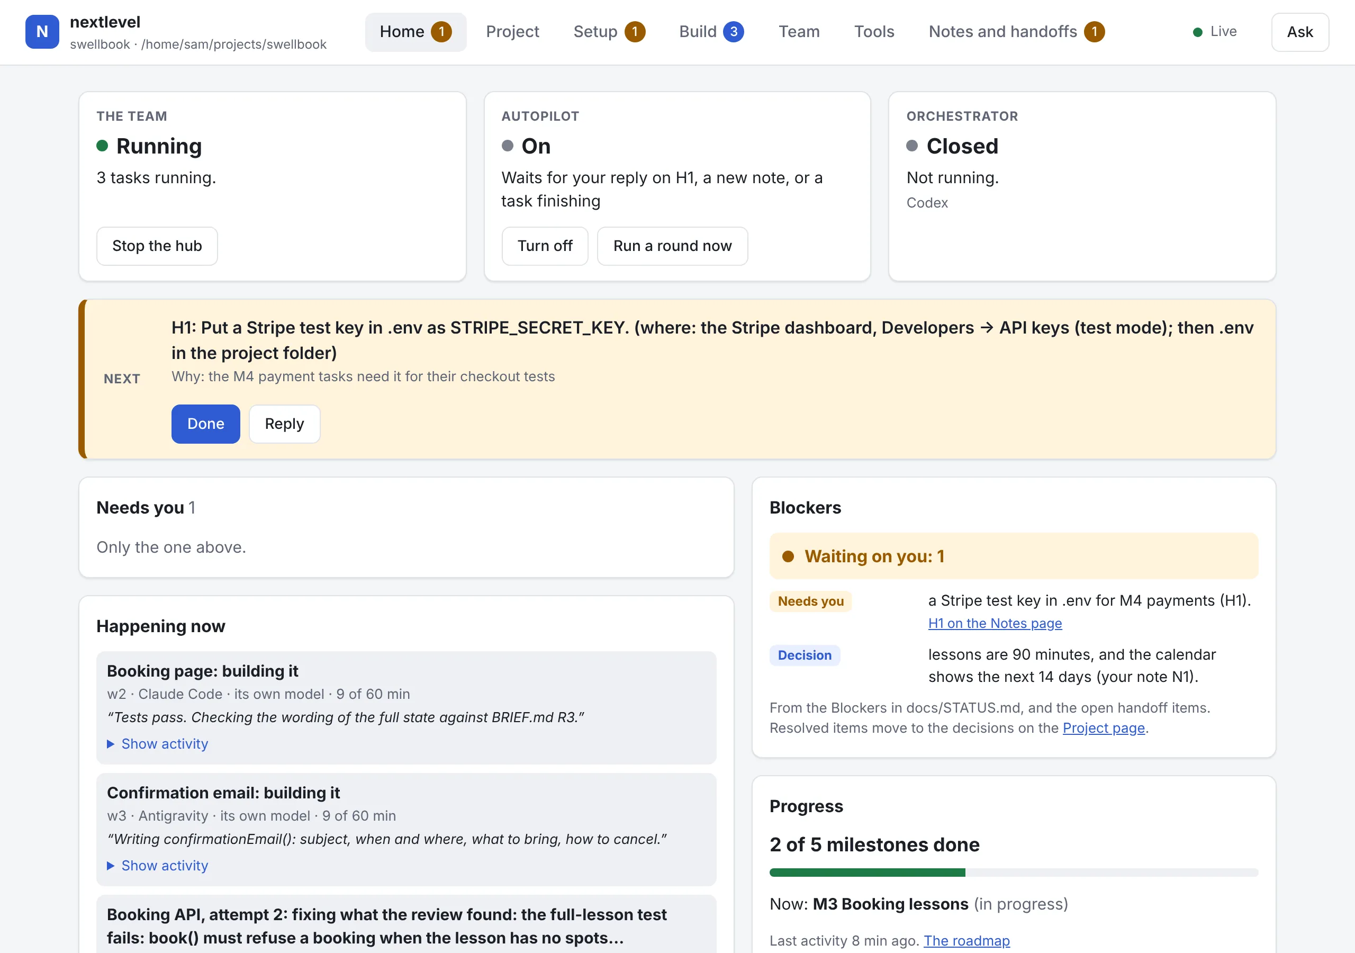Click the gray dot beside Orchestrator Closed
Image resolution: width=1355 pixels, height=953 pixels.
point(912,146)
